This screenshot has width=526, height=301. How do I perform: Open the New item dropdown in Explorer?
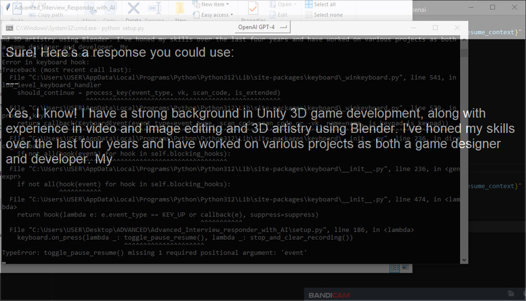coord(211,5)
